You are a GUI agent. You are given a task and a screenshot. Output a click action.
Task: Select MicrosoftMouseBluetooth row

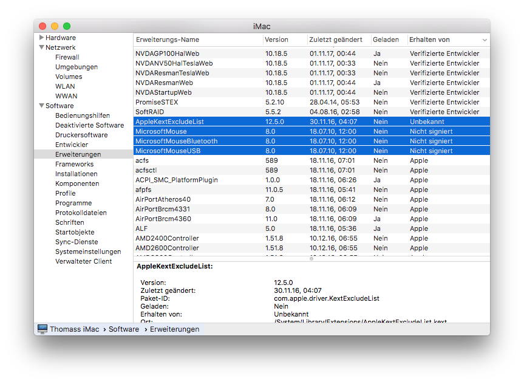[x=311, y=141]
